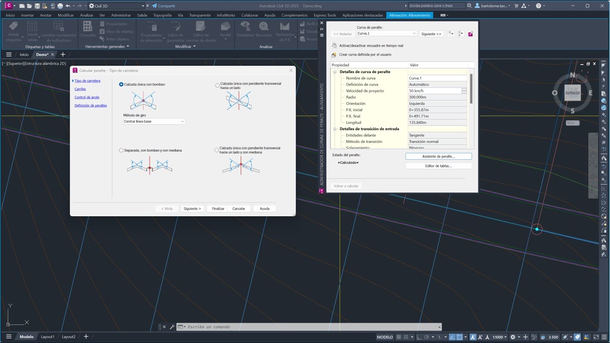Click the Añadir etiquetas ribbon icon
The width and height of the screenshot is (610, 343).
point(14,31)
